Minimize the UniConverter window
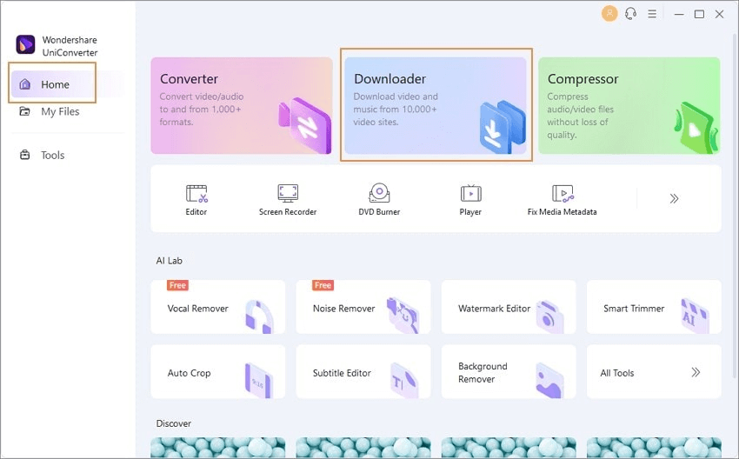The image size is (739, 459). point(679,14)
